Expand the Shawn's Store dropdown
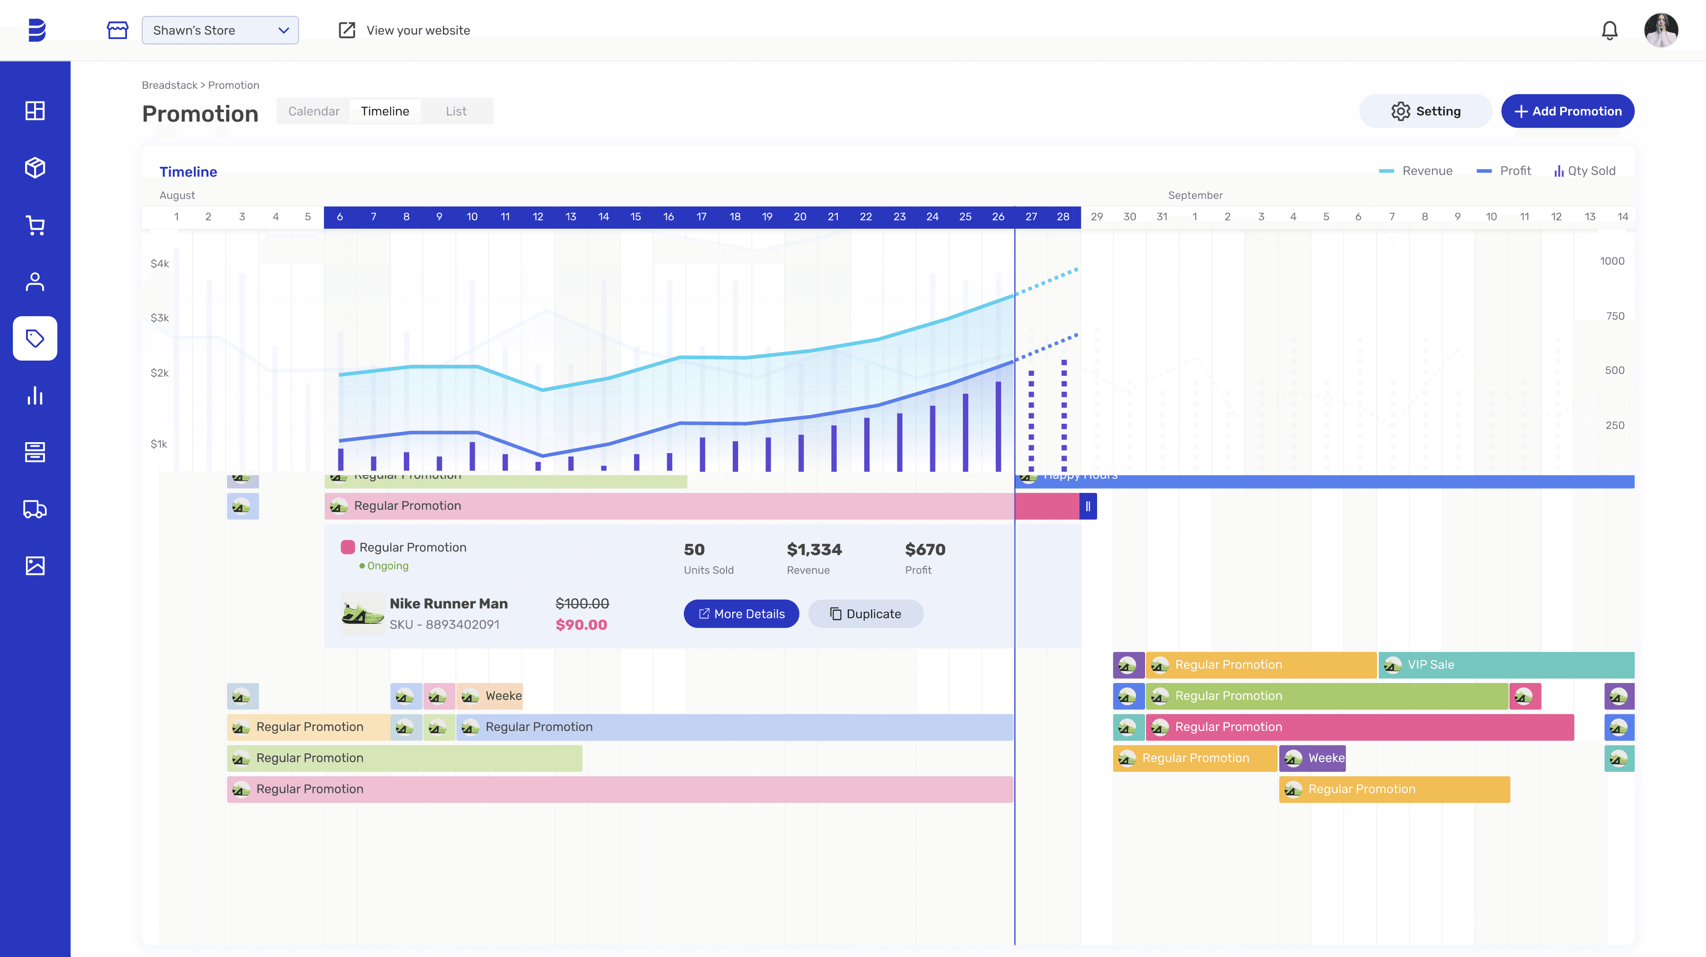The height and width of the screenshot is (957, 1706). [220, 30]
